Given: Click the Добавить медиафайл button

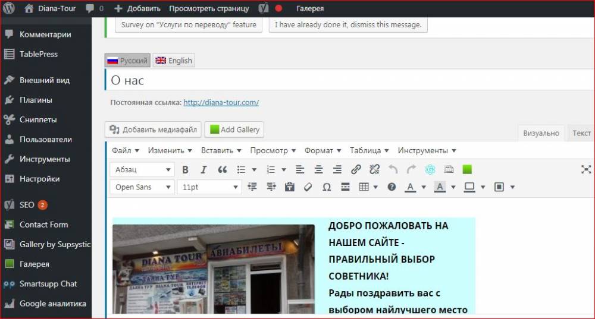Looking at the screenshot, I should tap(153, 130).
